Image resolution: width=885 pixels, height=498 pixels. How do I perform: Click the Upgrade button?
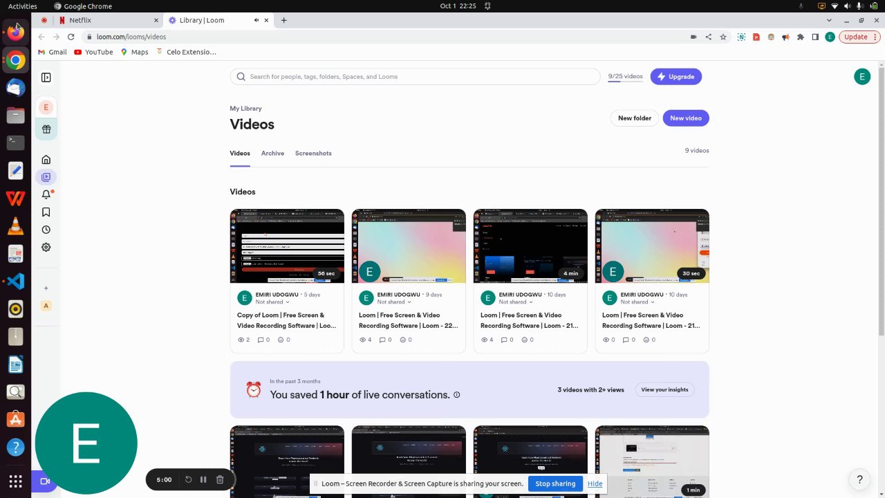(x=676, y=77)
